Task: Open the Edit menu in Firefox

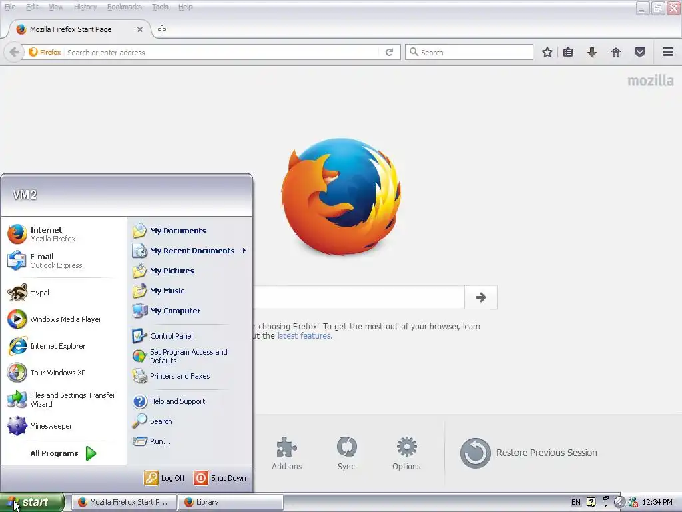Action: point(32,7)
